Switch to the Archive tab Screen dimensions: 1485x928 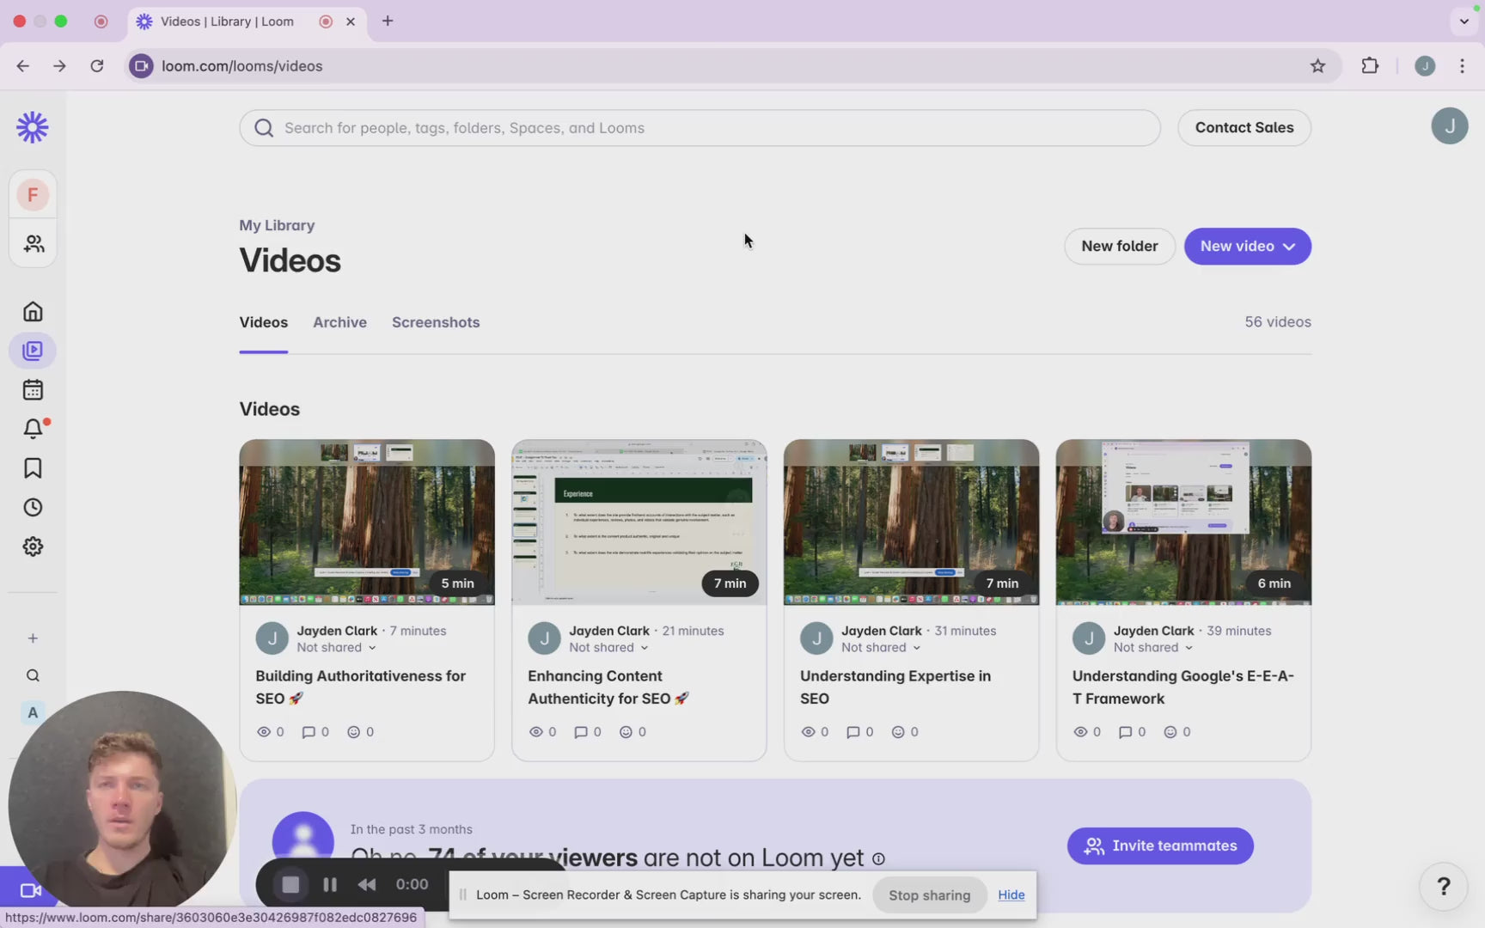pos(339,322)
